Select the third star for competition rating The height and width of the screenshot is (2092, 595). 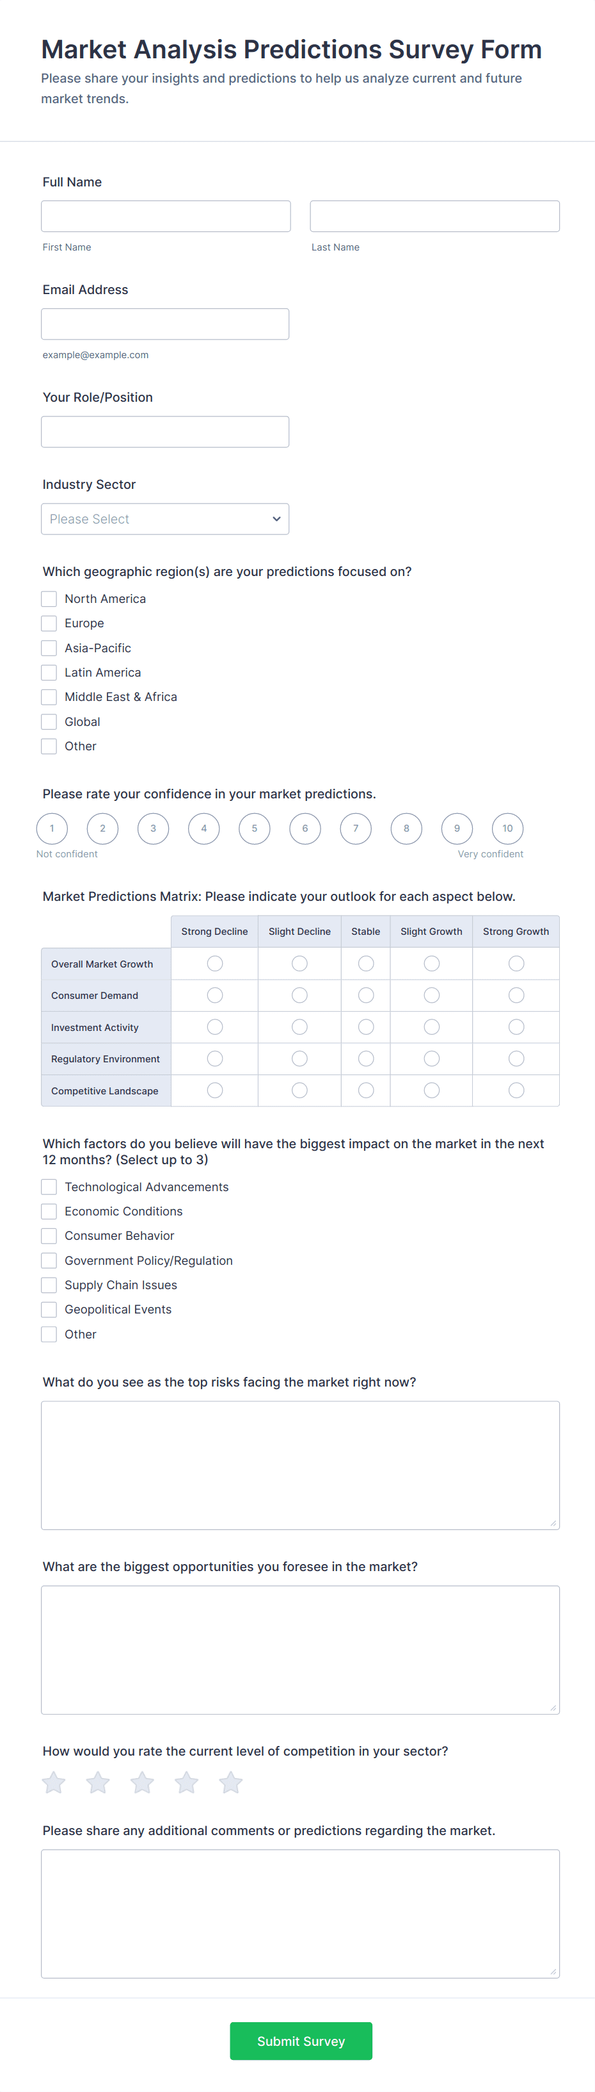pos(142,1783)
